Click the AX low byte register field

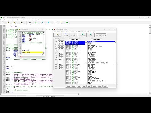point(62,42)
